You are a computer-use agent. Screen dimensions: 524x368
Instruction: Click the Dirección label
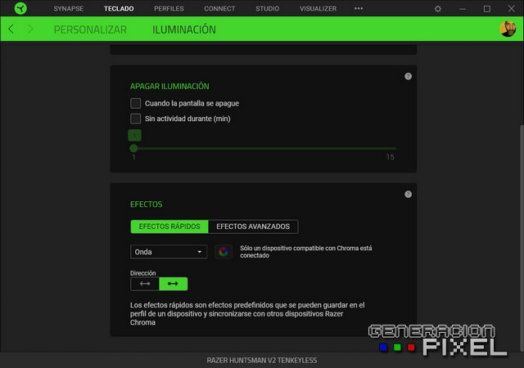[x=143, y=273]
